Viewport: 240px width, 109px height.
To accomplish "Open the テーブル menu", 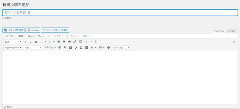I will coord(83,36).
